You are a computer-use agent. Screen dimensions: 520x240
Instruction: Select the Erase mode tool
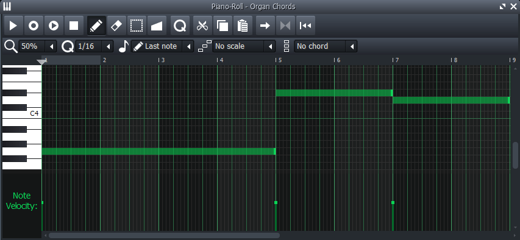point(116,26)
